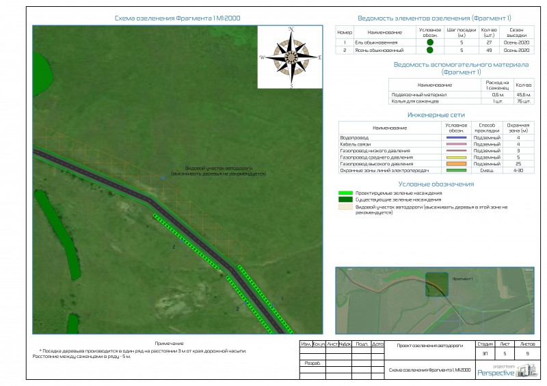Click the 'Сезон высадки' column header
This screenshot has height=386, width=547.
click(516, 32)
